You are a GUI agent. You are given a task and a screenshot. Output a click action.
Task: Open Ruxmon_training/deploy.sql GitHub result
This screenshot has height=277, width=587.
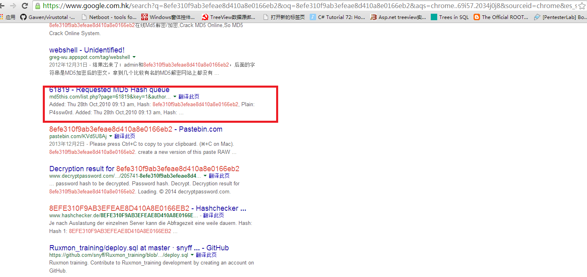click(139, 248)
